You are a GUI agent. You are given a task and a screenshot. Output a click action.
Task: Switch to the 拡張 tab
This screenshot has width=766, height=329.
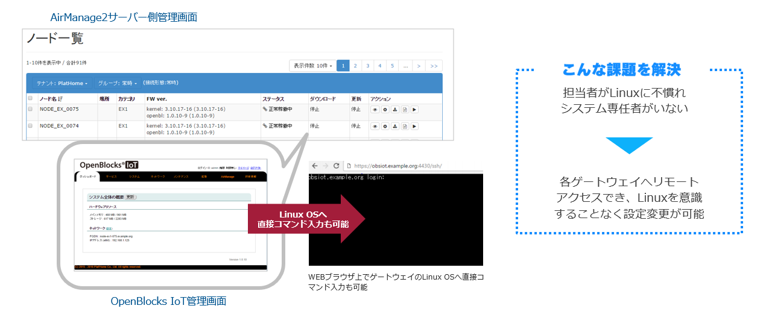point(204,177)
